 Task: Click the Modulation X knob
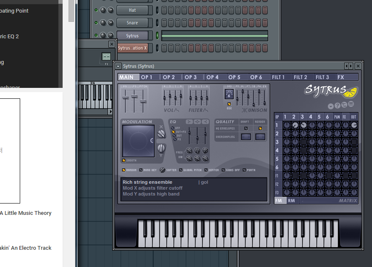click(x=161, y=134)
